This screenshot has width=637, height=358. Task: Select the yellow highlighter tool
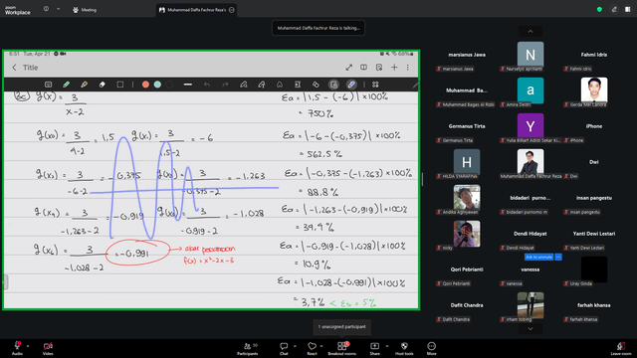[x=84, y=85]
